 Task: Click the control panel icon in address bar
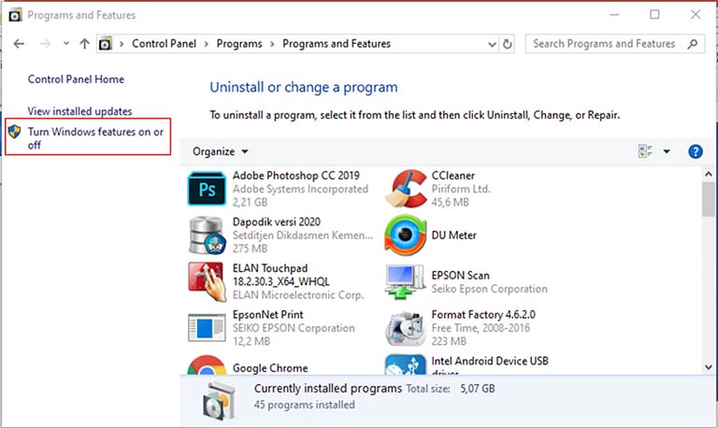(106, 44)
